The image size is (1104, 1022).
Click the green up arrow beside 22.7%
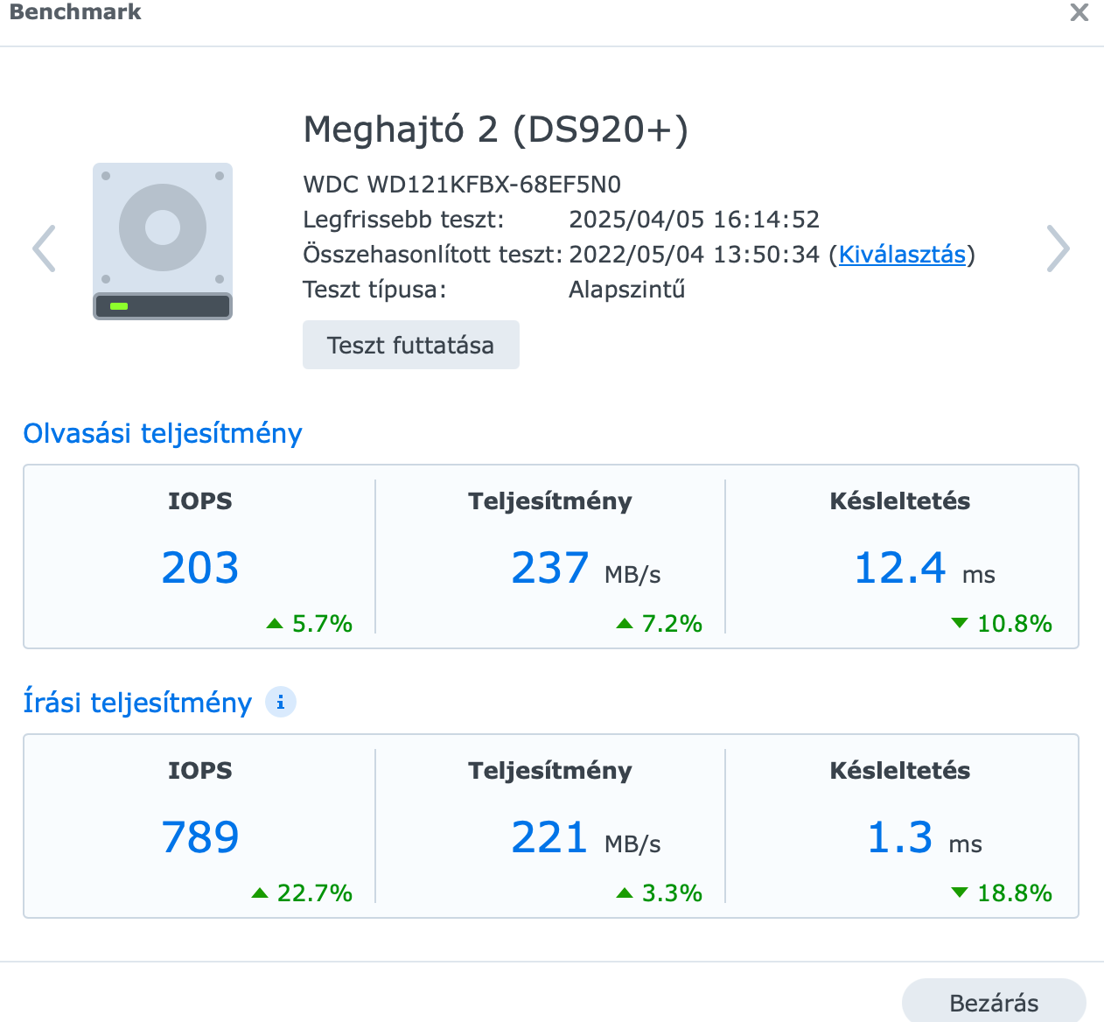(260, 892)
